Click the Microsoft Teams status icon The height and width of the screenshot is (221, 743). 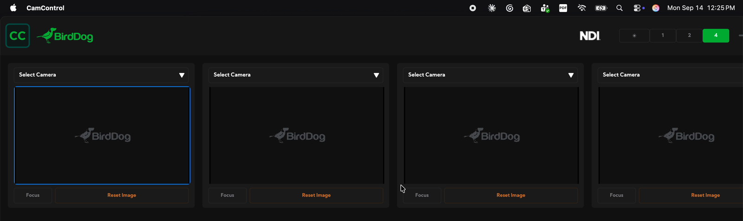click(x=545, y=8)
